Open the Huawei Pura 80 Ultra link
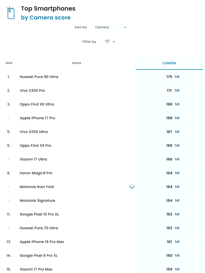The height and width of the screenshot is (273, 205). point(39,77)
